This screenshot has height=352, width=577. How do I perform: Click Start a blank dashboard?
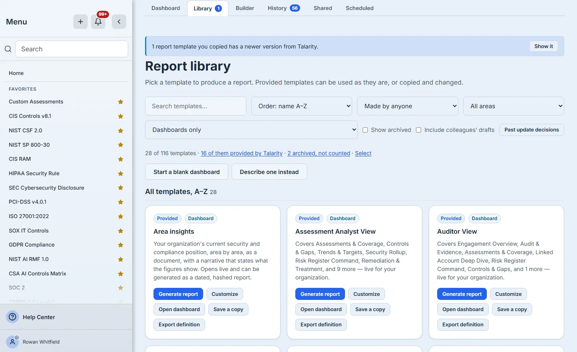(x=187, y=172)
